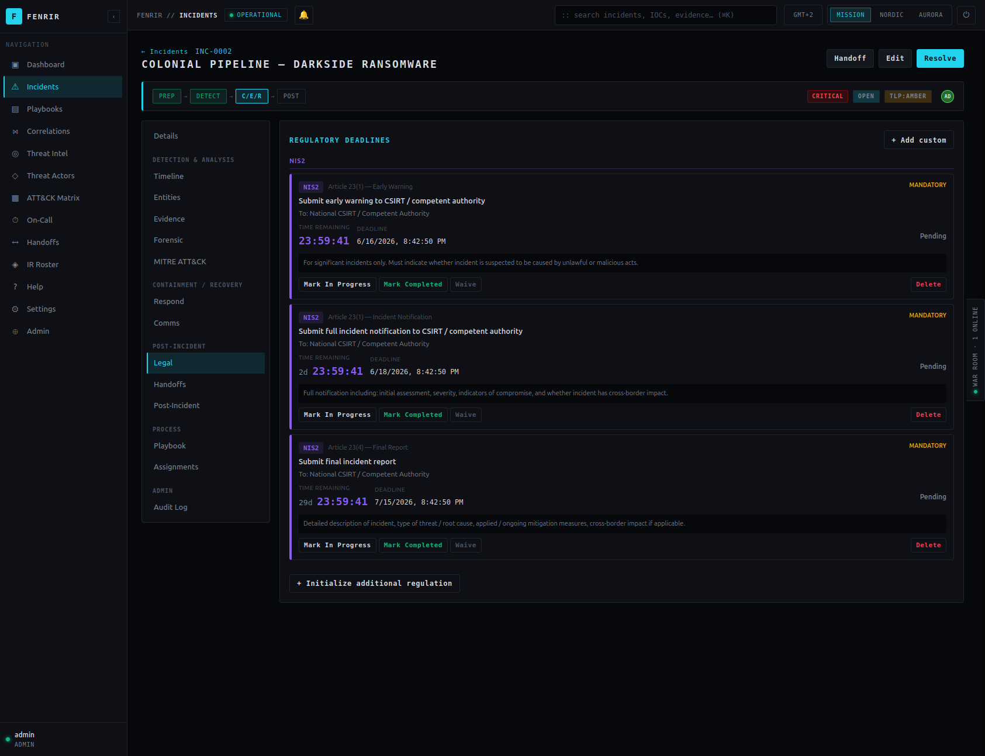Open the ATT&CK Matrix grid icon

[15, 198]
